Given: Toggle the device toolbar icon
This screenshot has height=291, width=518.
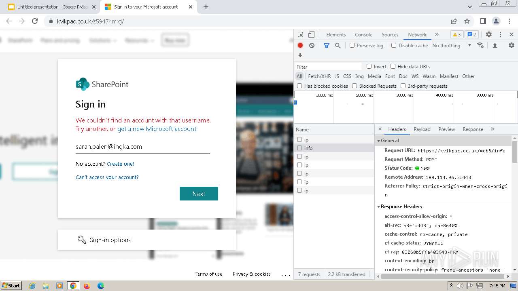Looking at the screenshot, I should (x=311, y=35).
